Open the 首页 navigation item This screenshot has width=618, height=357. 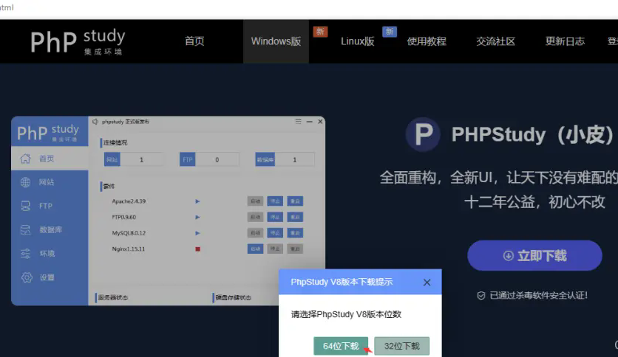point(194,41)
